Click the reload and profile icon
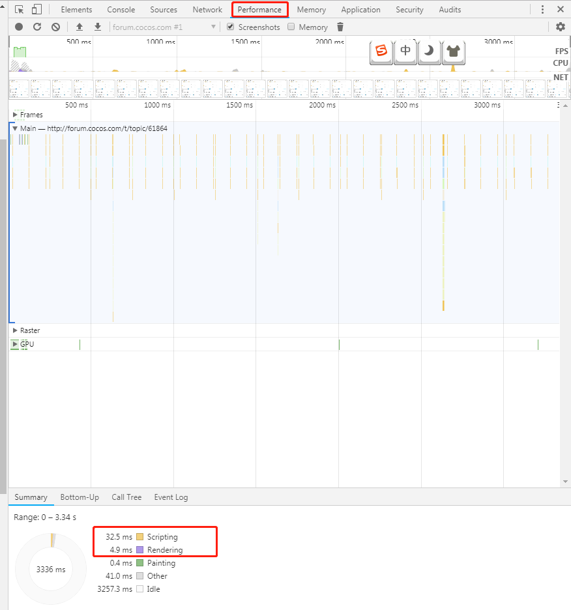The height and width of the screenshot is (610, 571). (37, 27)
